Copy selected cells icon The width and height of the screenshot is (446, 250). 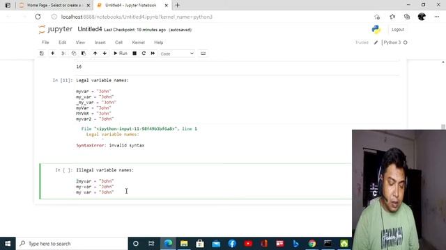point(74,53)
